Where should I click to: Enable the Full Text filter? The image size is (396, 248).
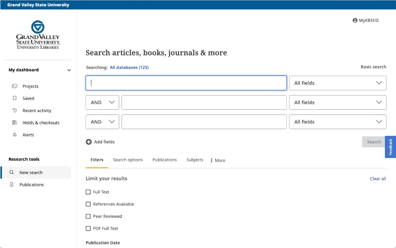click(88, 192)
